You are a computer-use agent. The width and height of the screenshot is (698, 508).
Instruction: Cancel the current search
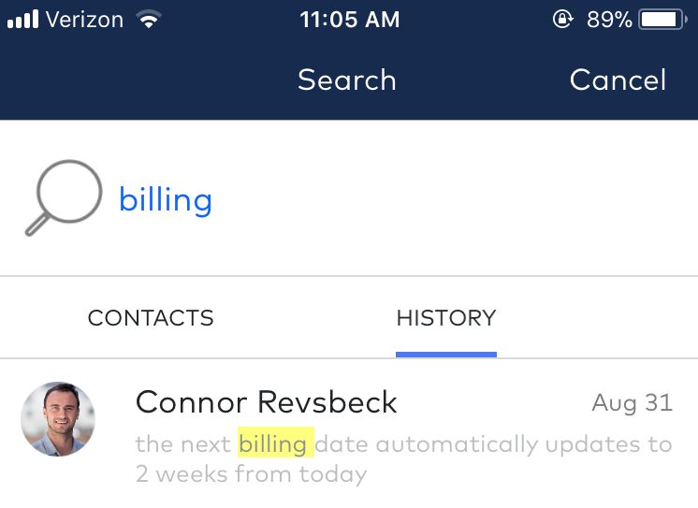click(x=618, y=80)
